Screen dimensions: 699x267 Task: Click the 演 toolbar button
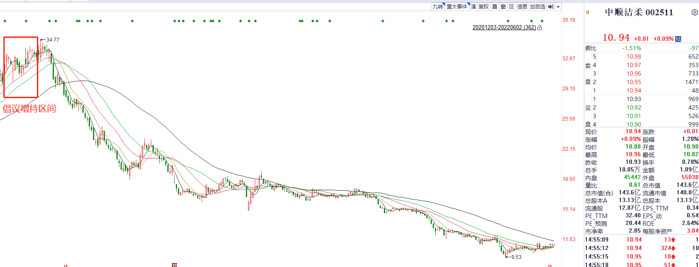point(474,7)
